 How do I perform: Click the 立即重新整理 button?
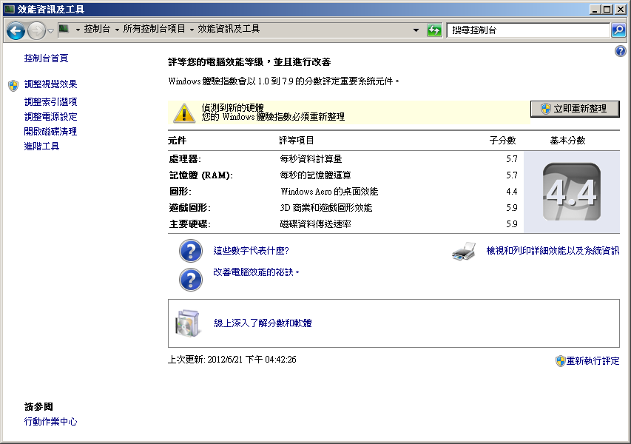click(x=575, y=109)
